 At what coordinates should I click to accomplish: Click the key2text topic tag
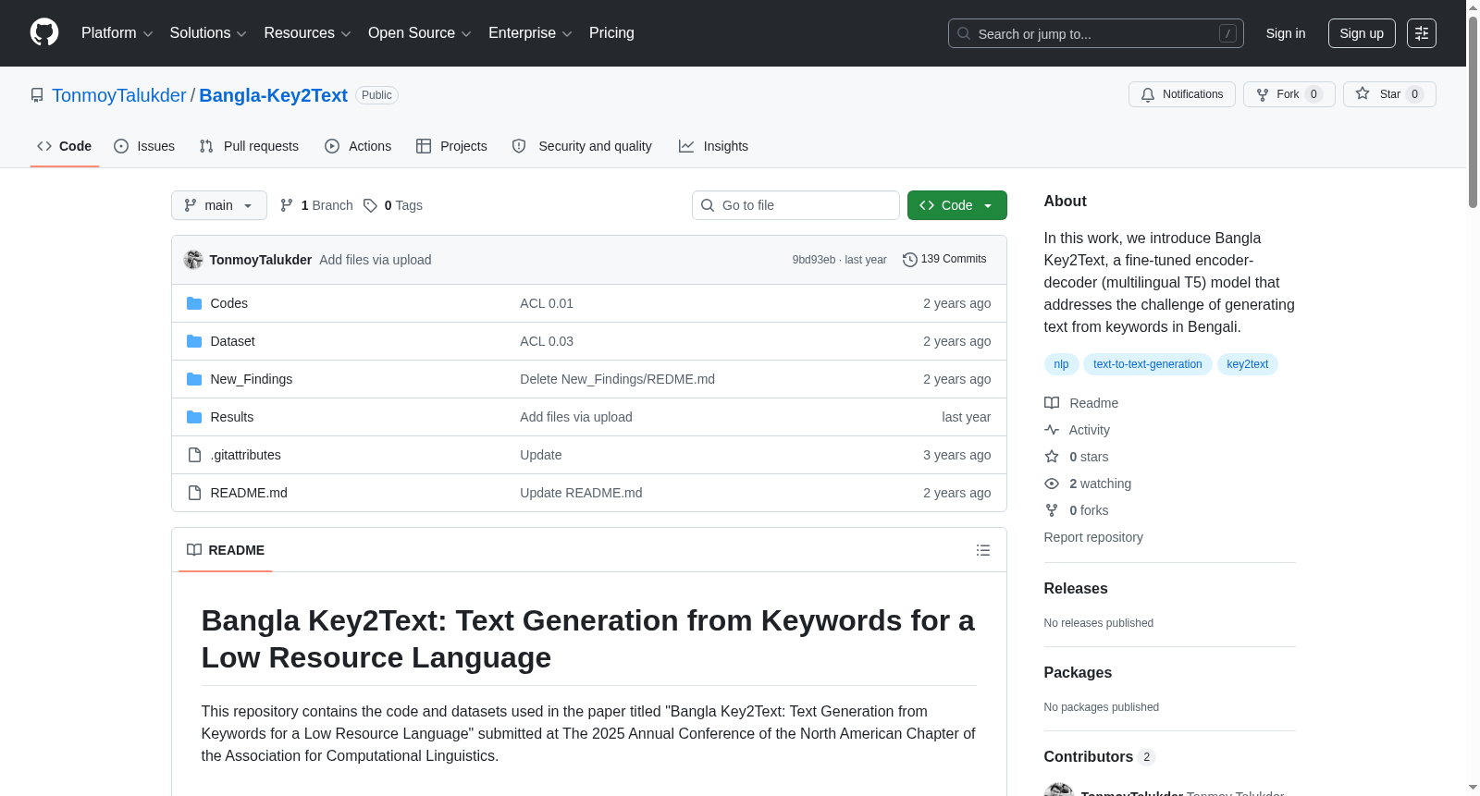point(1248,364)
